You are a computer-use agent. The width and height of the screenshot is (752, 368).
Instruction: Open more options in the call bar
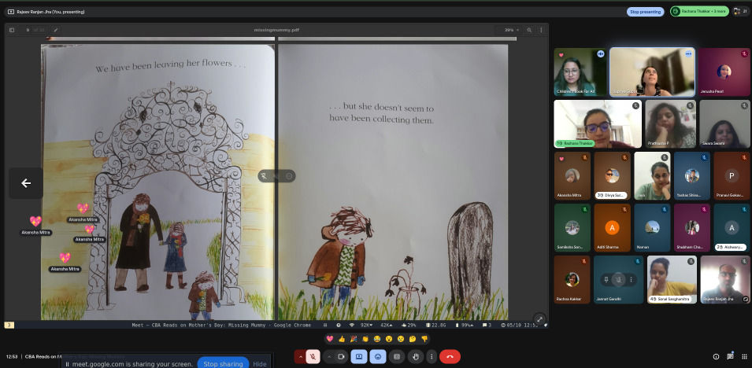click(432, 356)
